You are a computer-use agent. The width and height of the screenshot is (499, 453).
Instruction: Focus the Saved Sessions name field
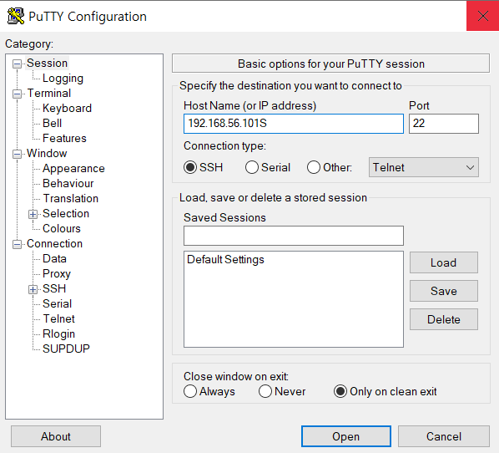click(x=294, y=236)
